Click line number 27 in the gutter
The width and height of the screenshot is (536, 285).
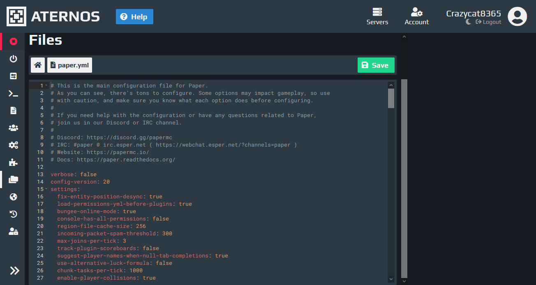(x=40, y=278)
